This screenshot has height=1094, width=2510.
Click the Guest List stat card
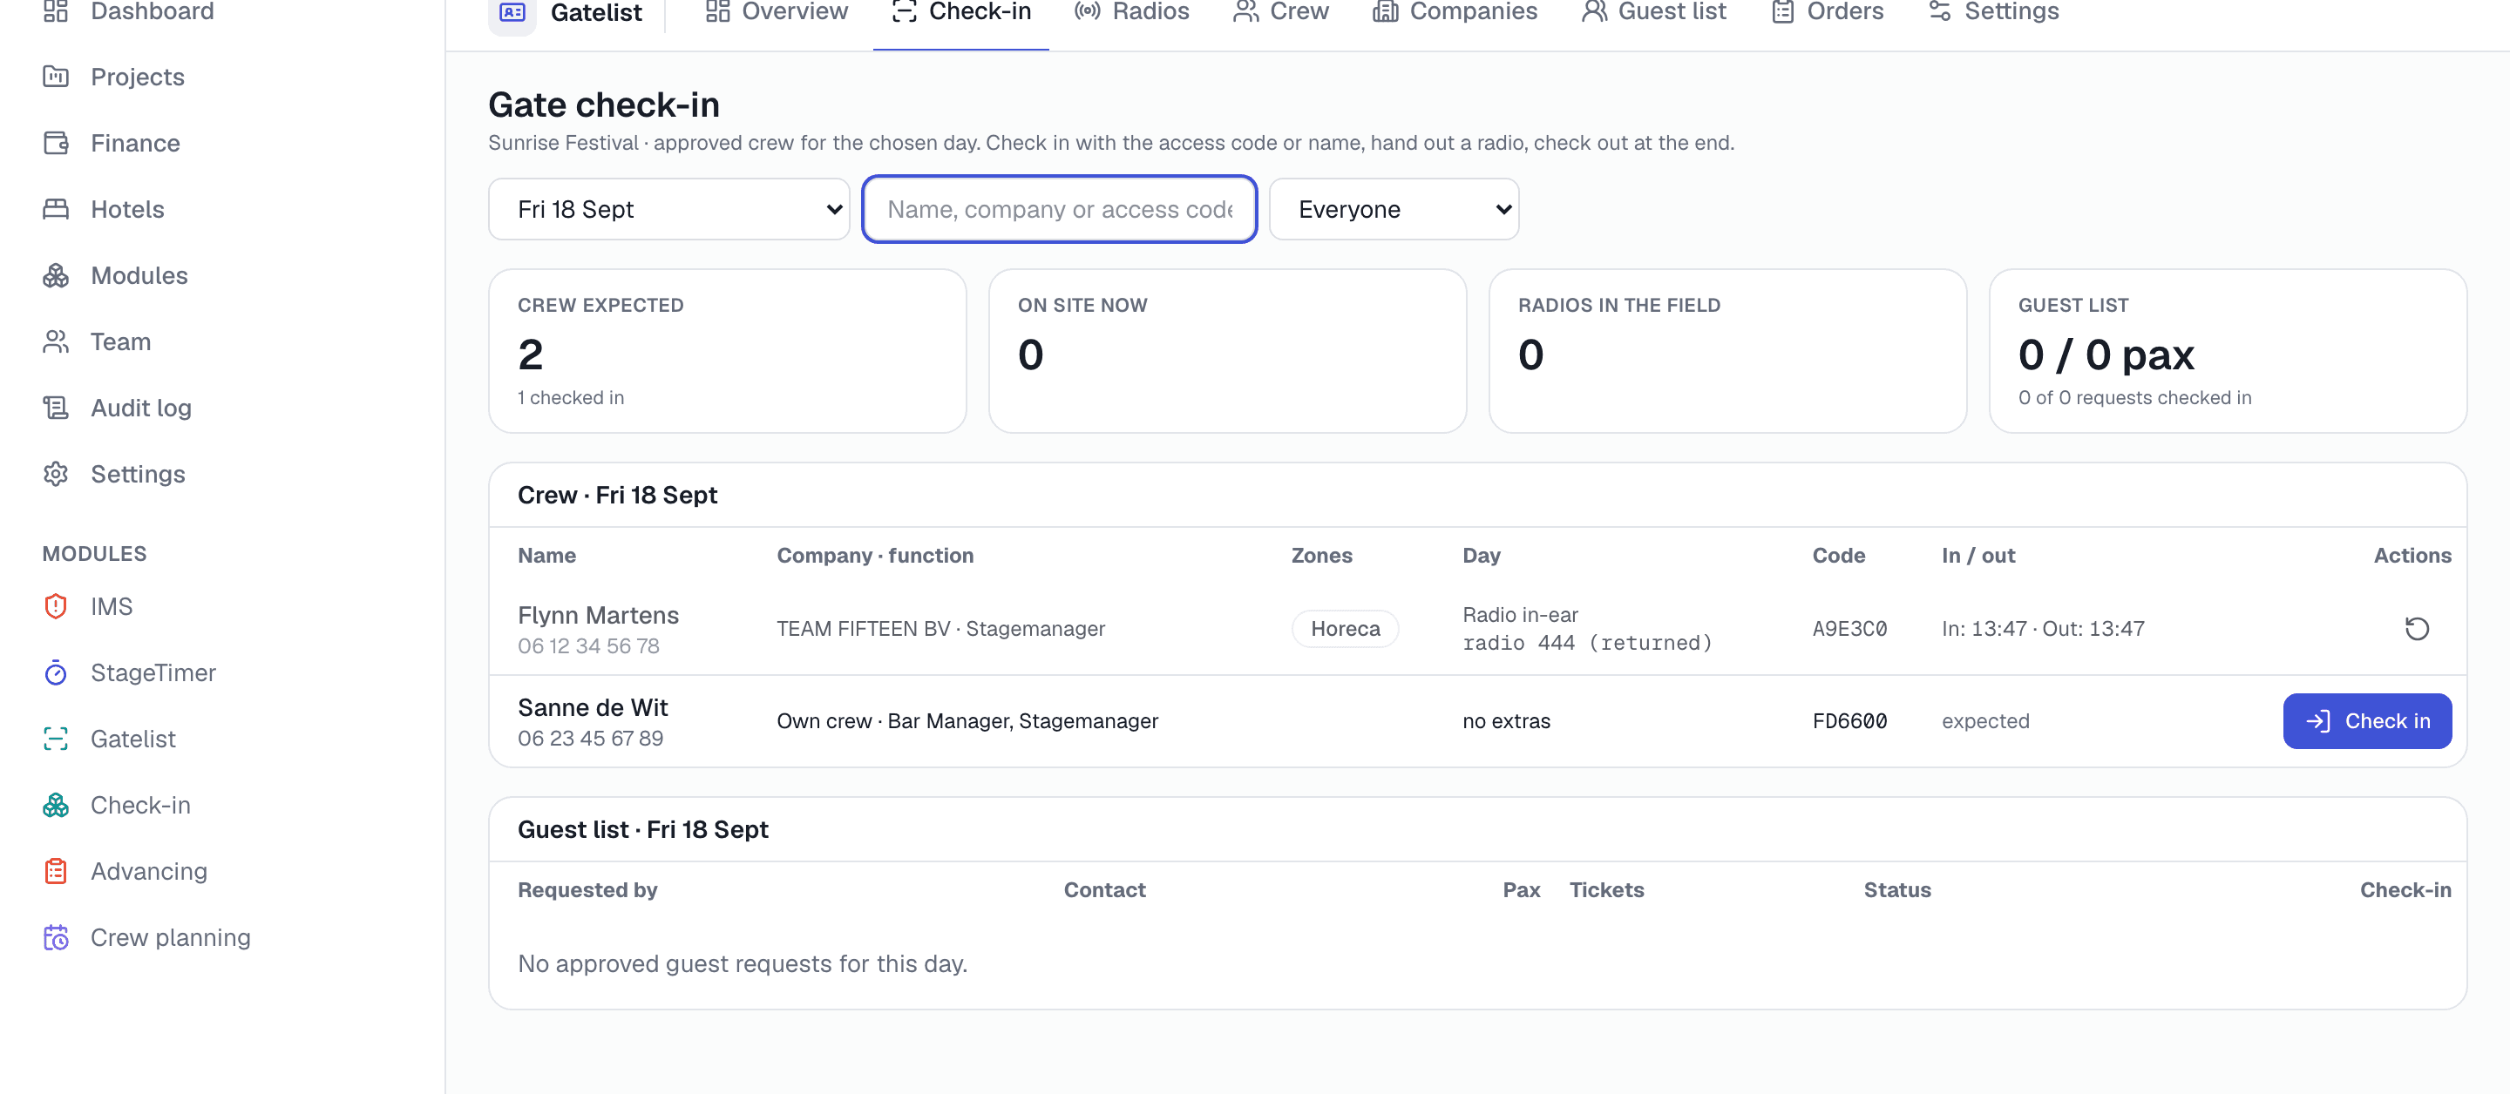2228,351
